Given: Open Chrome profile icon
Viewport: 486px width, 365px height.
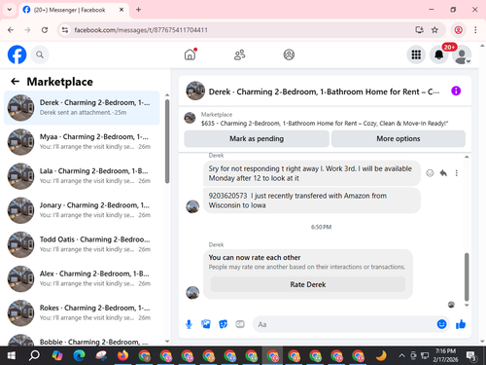Looking at the screenshot, I should pos(458,30).
